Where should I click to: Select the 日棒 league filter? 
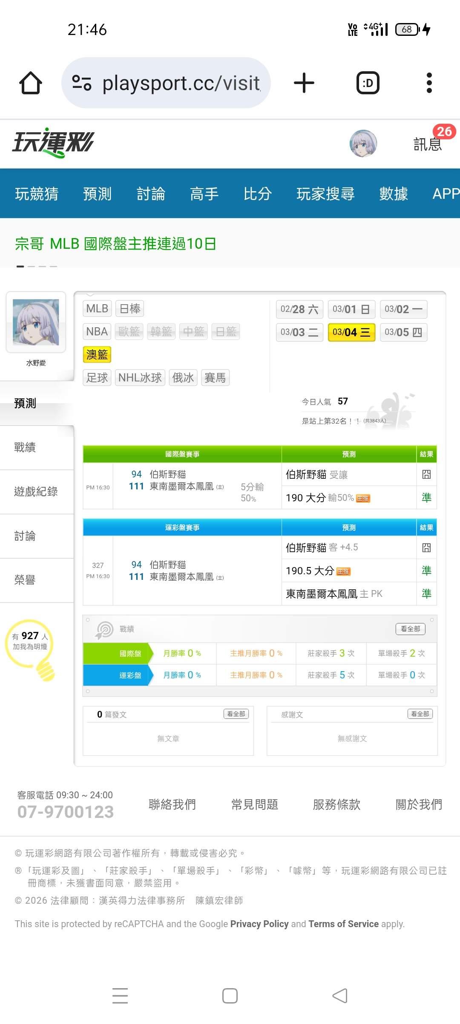[129, 308]
